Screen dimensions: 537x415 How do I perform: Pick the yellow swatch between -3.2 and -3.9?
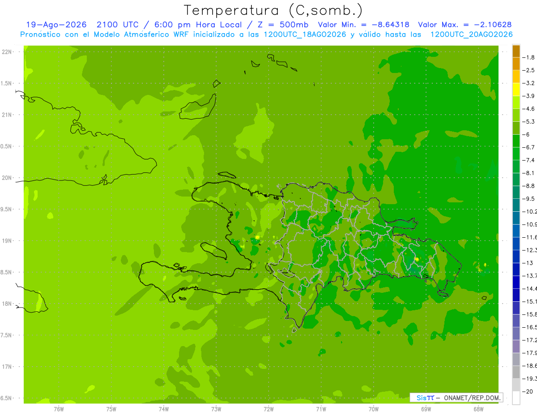pos(516,90)
